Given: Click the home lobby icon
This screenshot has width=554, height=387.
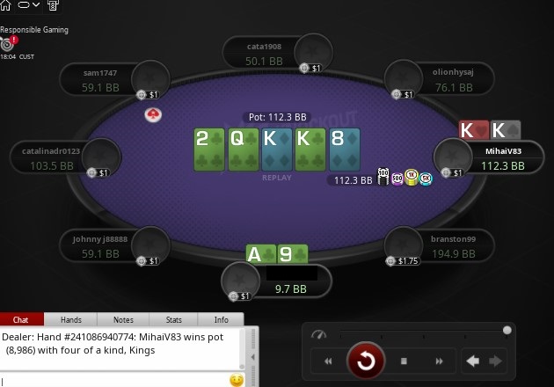Looking at the screenshot, I should [5, 5].
